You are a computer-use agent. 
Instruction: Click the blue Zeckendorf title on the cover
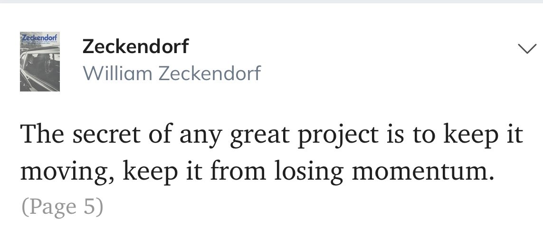[40, 36]
